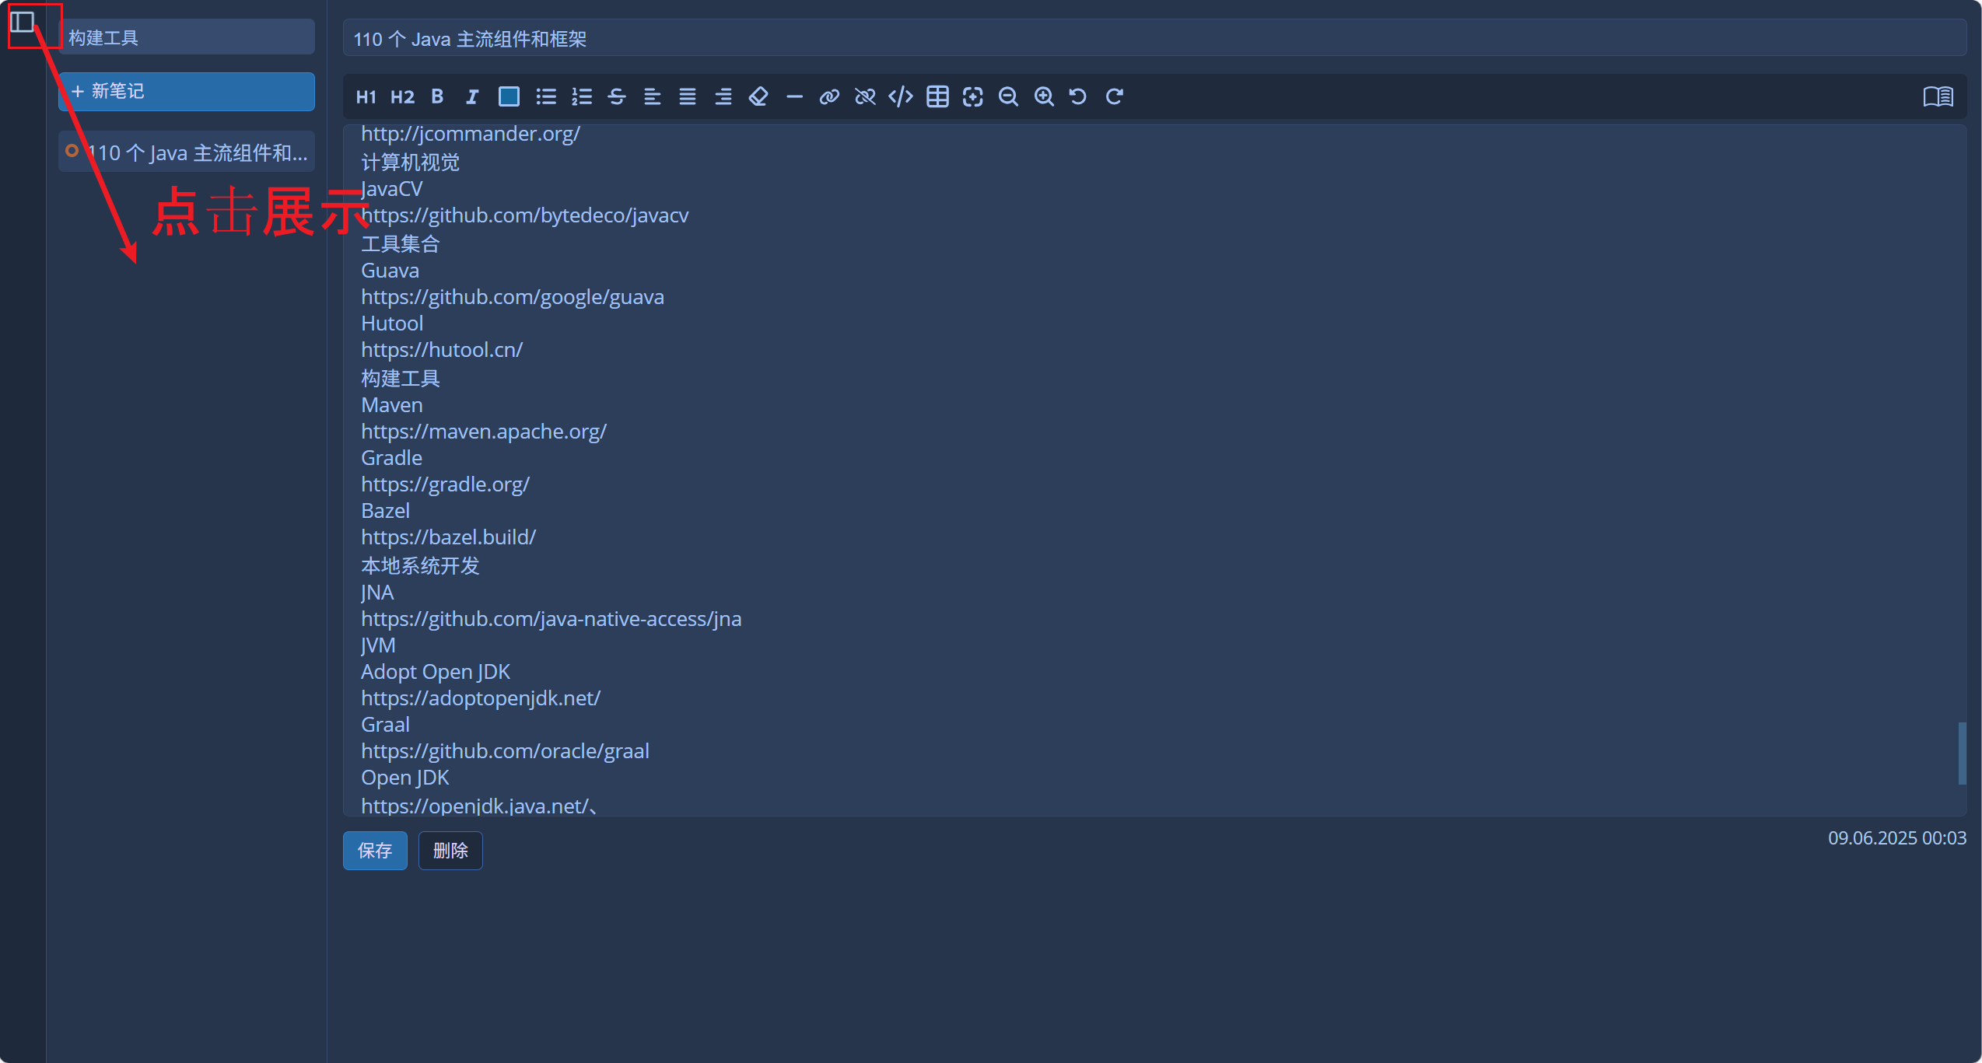Clear formatting with the eraser
The width and height of the screenshot is (1982, 1063).
758,96
